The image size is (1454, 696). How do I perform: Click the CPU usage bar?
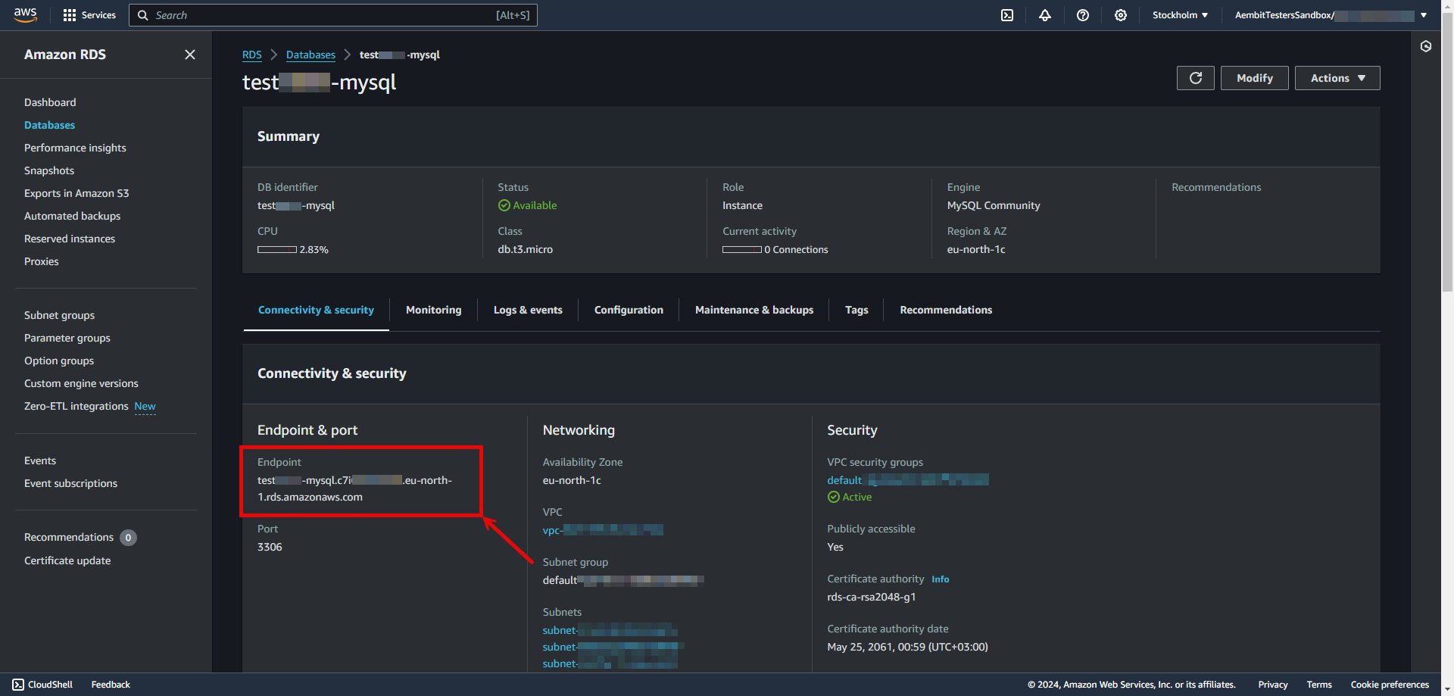[x=277, y=249]
